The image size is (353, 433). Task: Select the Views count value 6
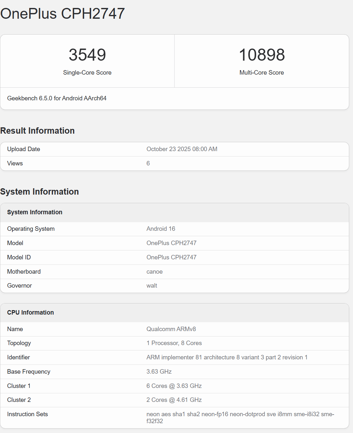click(148, 163)
